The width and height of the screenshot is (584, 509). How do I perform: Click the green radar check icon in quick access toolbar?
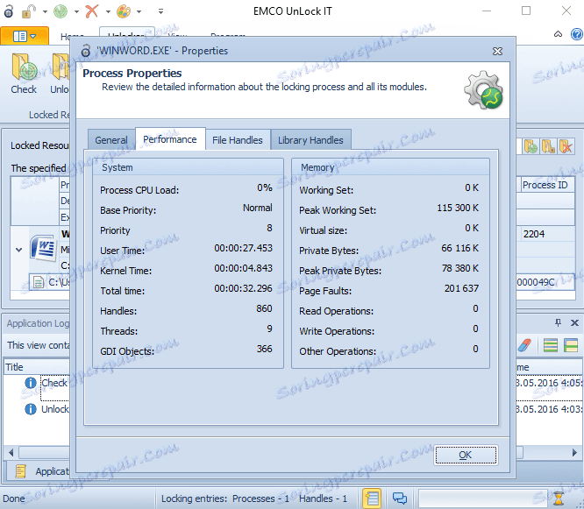pos(61,11)
